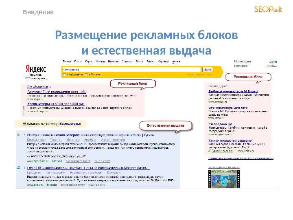The height and width of the screenshot is (220, 293).
Task: Open Словари in the top services bar
Action: click(127, 62)
